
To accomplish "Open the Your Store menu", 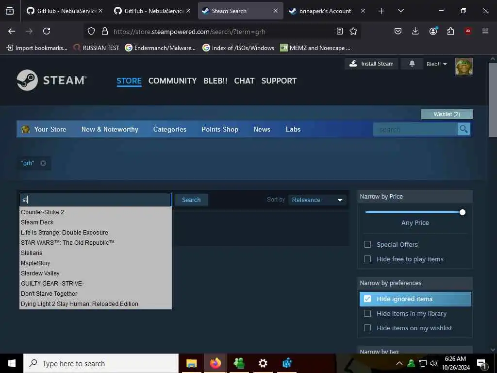I will 50,129.
